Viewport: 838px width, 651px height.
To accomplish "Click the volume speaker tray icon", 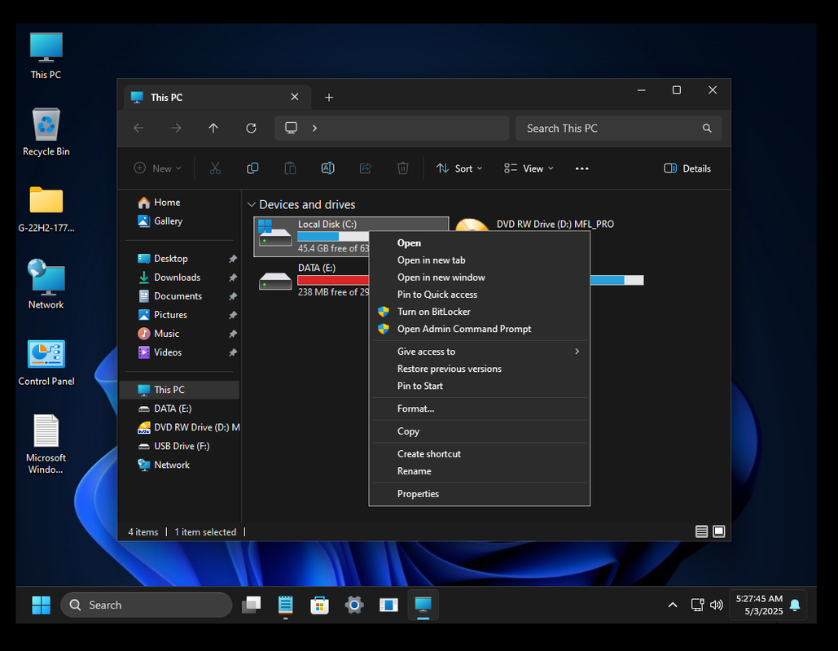I will pyautogui.click(x=716, y=605).
